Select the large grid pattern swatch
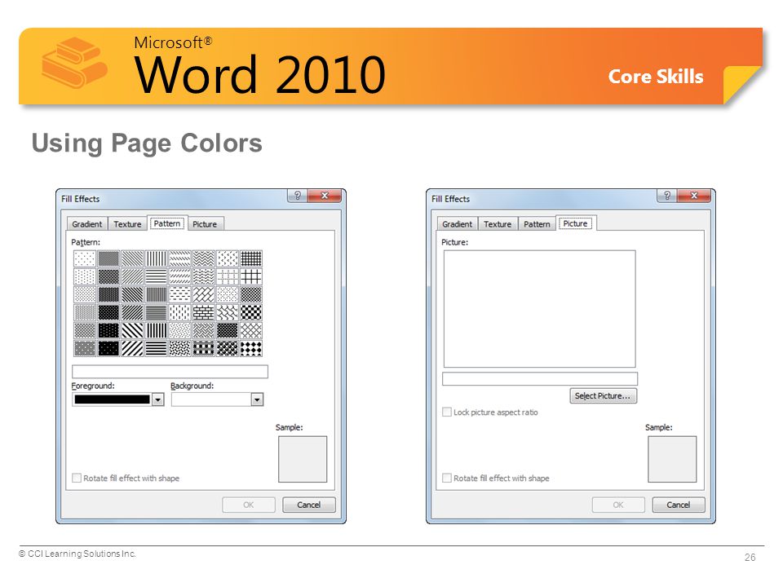 tap(251, 276)
